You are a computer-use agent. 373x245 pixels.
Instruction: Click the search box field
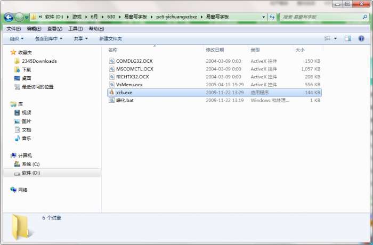click(x=321, y=17)
